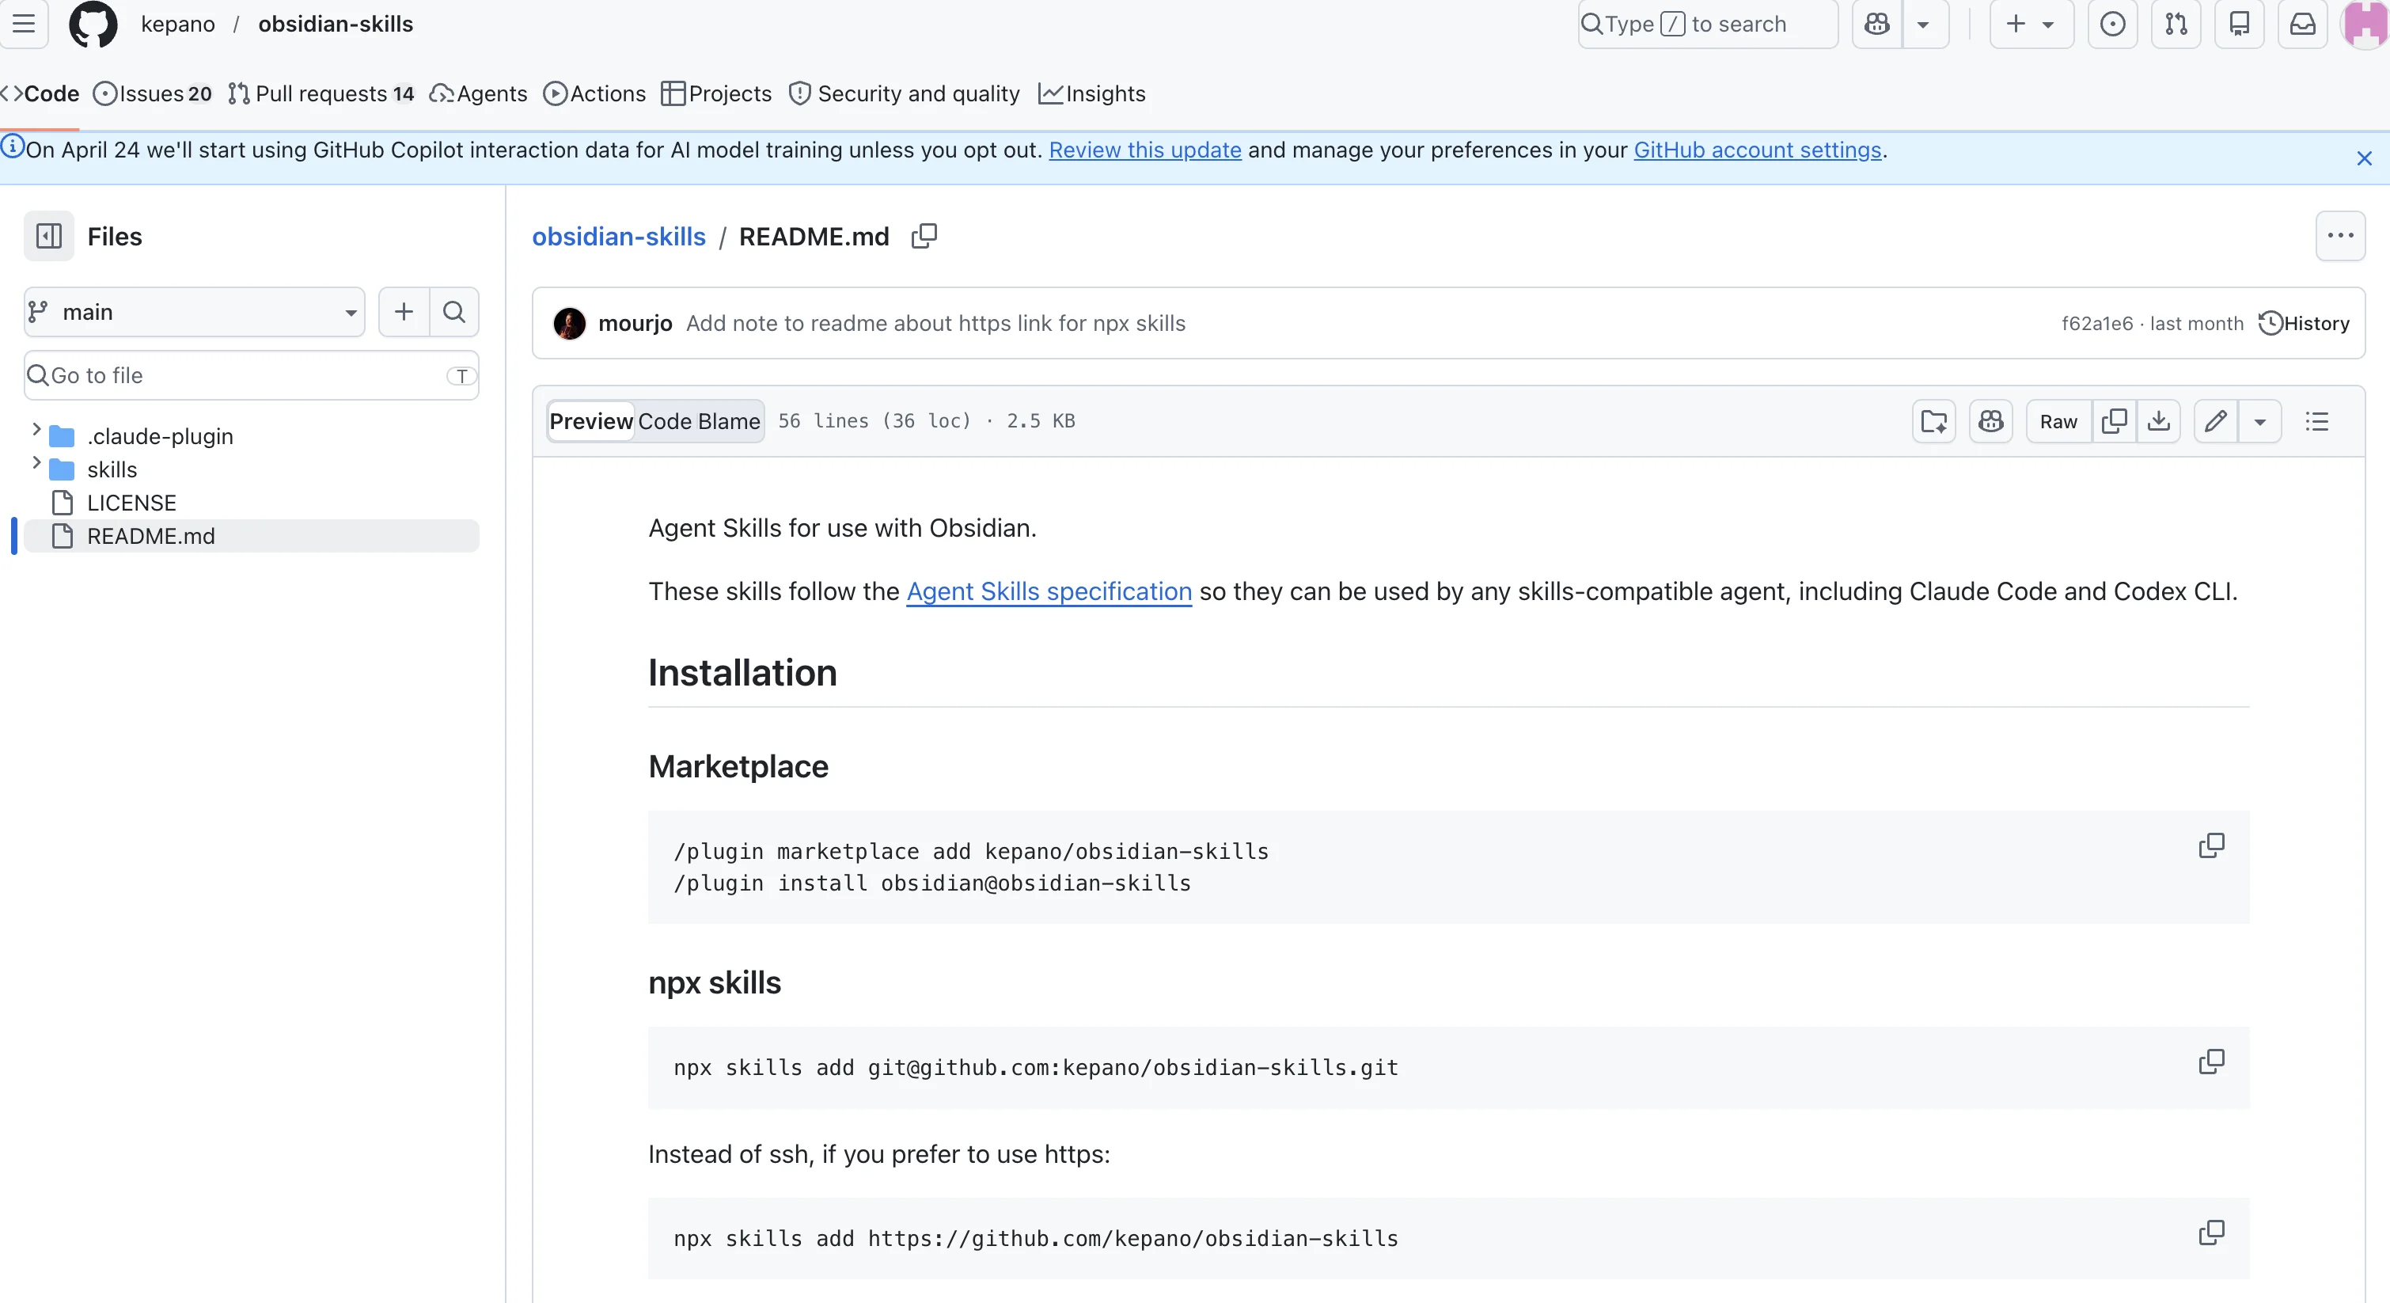This screenshot has width=2390, height=1303.
Task: Open Copilot chat icon in header
Action: pyautogui.click(x=1877, y=24)
